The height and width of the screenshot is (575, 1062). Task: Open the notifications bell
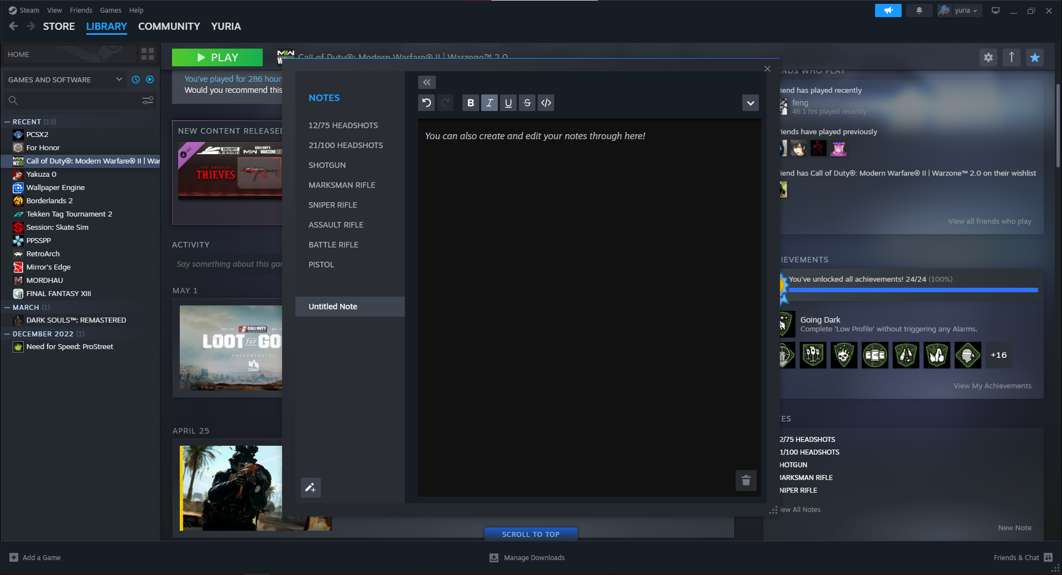point(919,10)
